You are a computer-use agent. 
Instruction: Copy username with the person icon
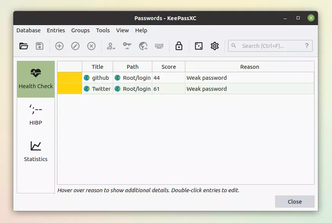(x=111, y=46)
